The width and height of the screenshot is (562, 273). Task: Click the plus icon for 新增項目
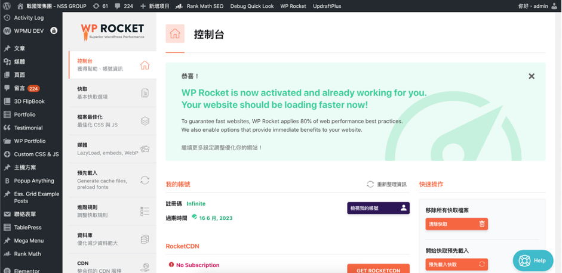(143, 6)
